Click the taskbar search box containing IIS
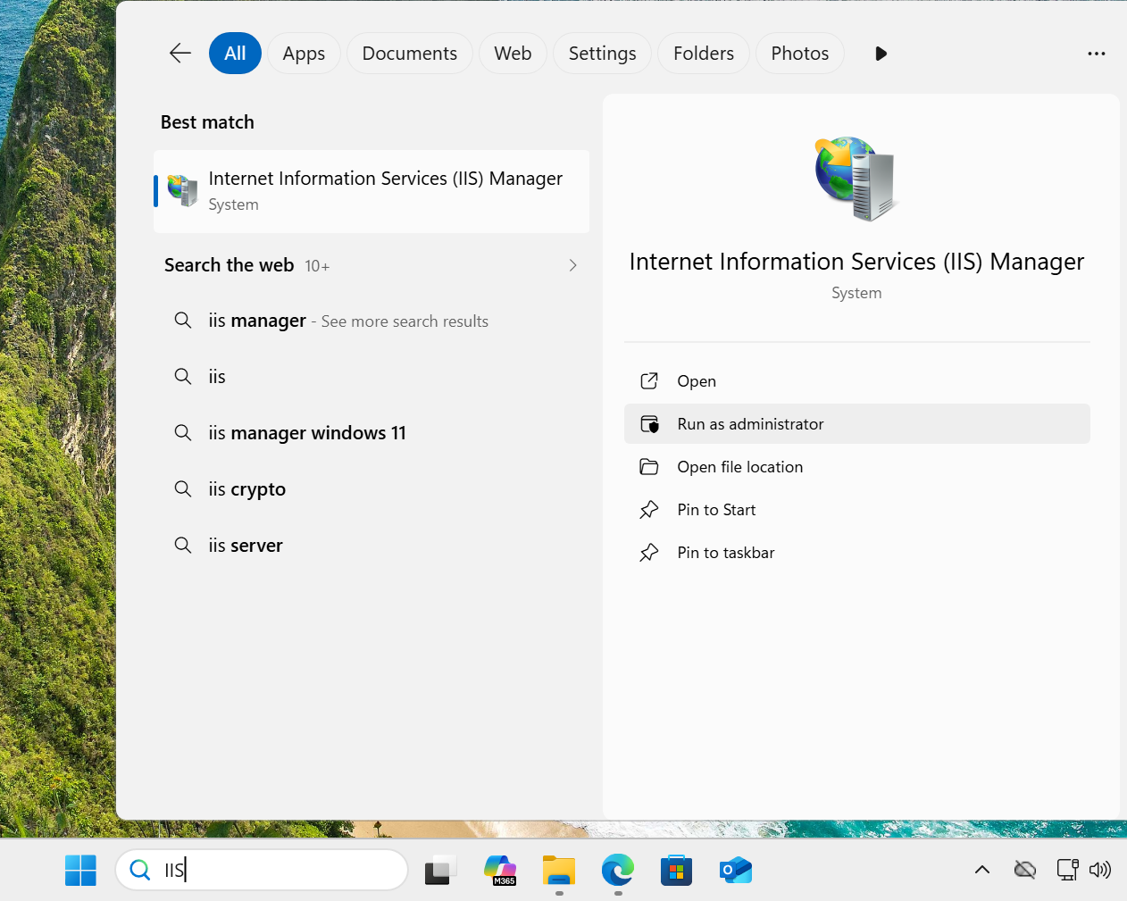 [x=262, y=870]
